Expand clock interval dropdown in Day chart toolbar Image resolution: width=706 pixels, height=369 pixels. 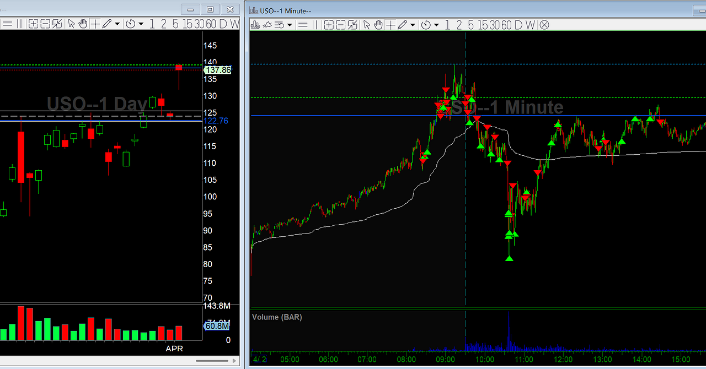point(141,24)
